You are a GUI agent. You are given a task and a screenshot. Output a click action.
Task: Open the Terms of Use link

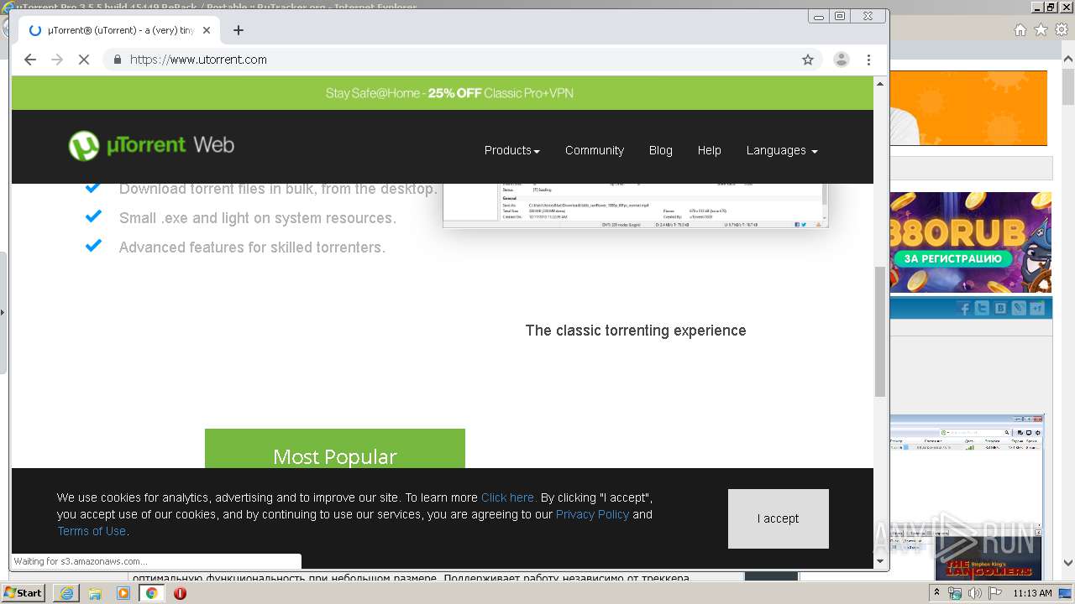pos(92,531)
